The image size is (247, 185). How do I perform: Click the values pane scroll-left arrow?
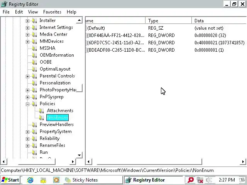(x=88, y=161)
